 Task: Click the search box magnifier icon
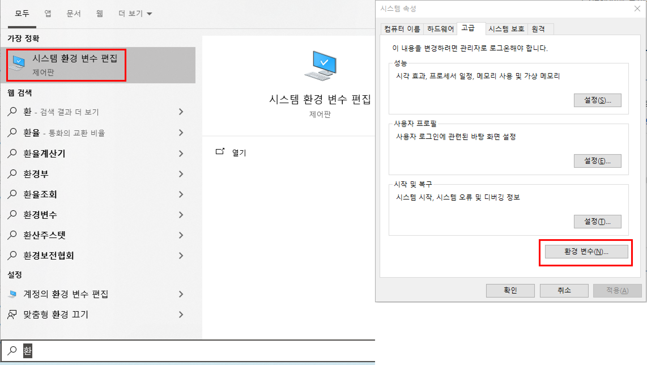pos(12,351)
